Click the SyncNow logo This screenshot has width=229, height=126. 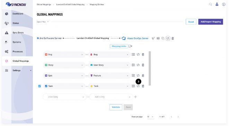(16, 5)
